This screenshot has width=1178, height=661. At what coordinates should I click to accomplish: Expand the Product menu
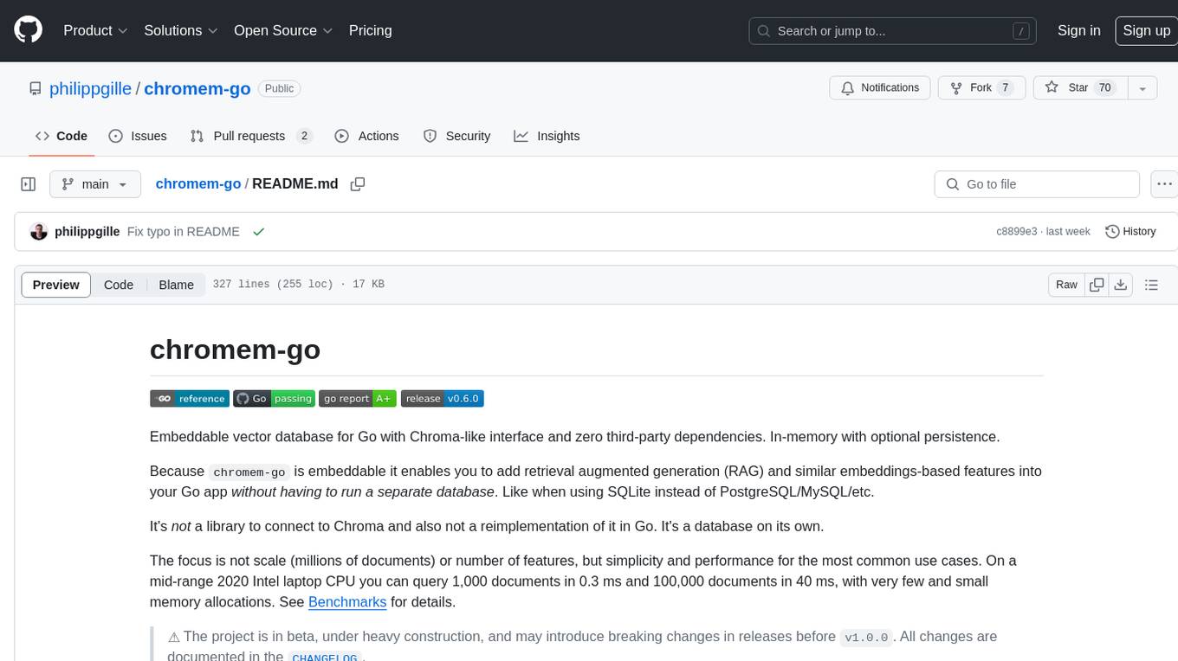click(95, 30)
